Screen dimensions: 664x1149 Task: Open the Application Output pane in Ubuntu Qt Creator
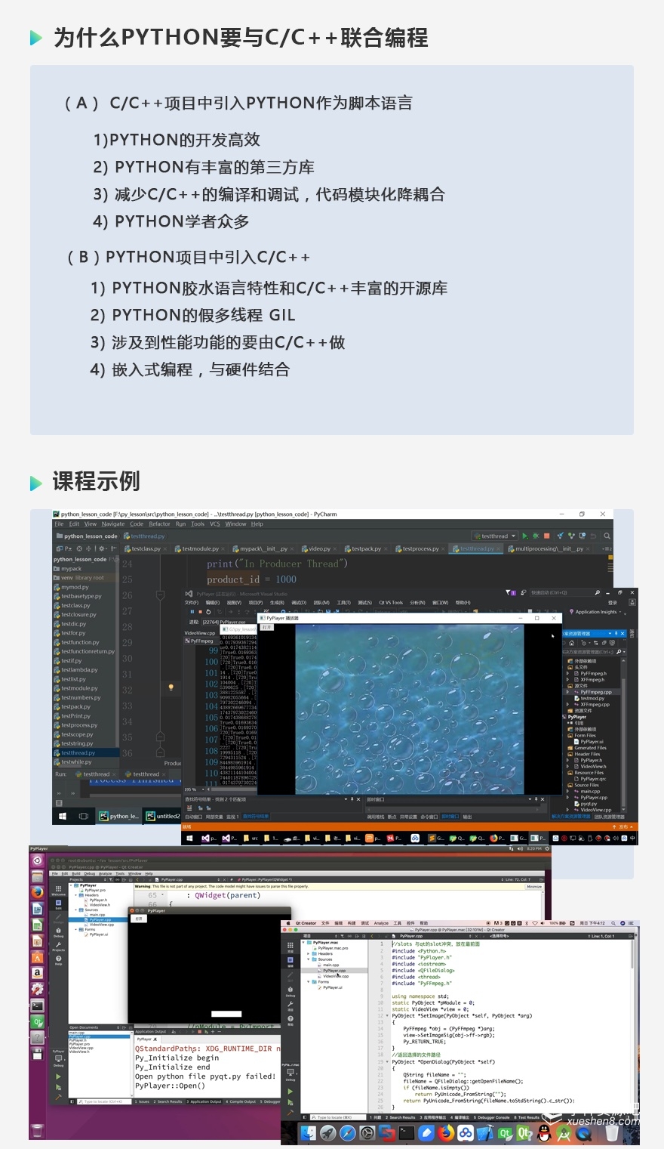(205, 1101)
